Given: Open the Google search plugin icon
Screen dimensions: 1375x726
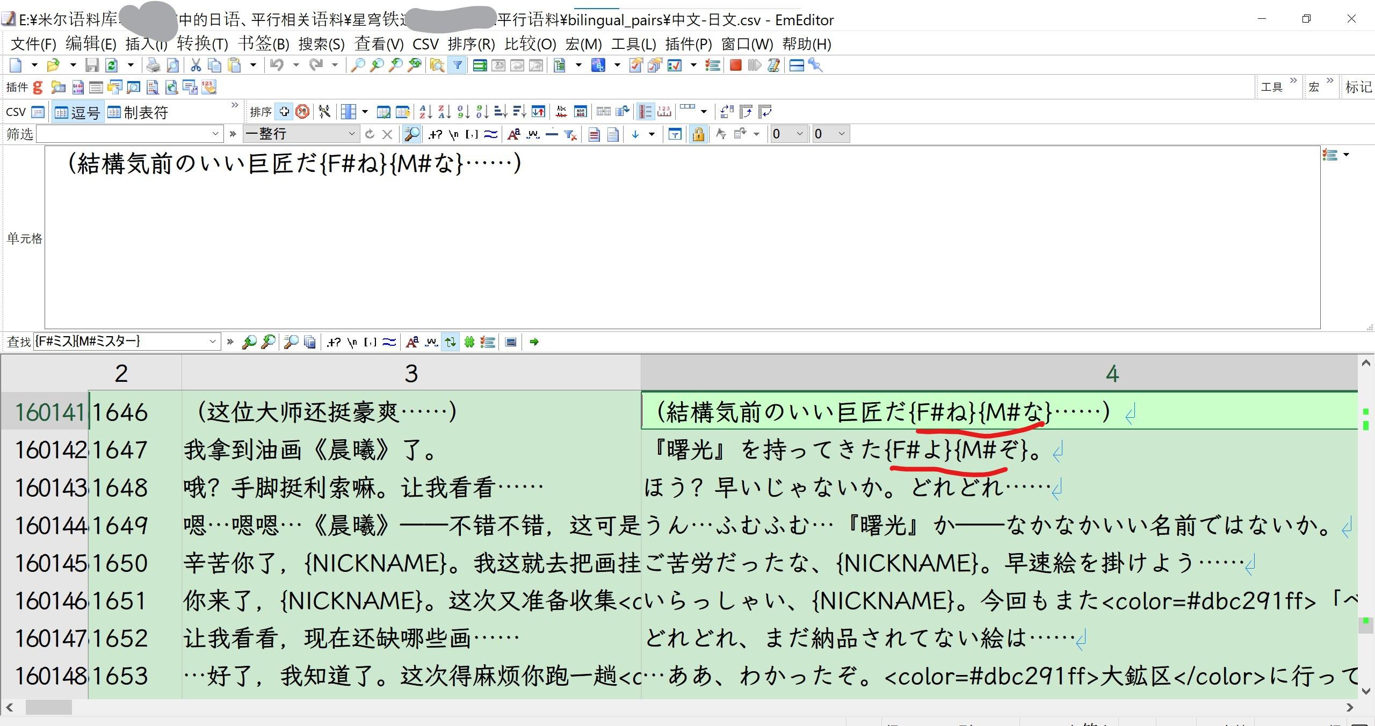Looking at the screenshot, I should (x=38, y=87).
